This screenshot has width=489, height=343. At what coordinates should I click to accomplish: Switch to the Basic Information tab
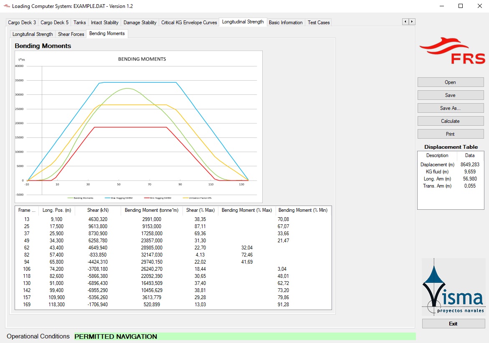pos(286,23)
